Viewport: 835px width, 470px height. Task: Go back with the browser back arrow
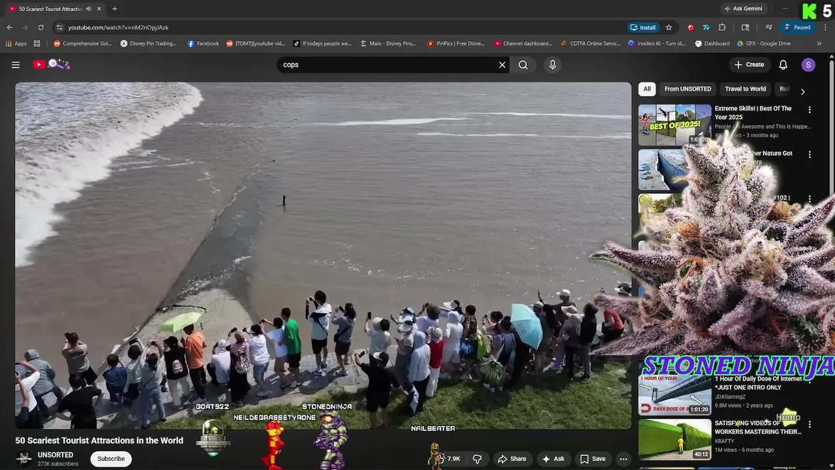[9, 27]
